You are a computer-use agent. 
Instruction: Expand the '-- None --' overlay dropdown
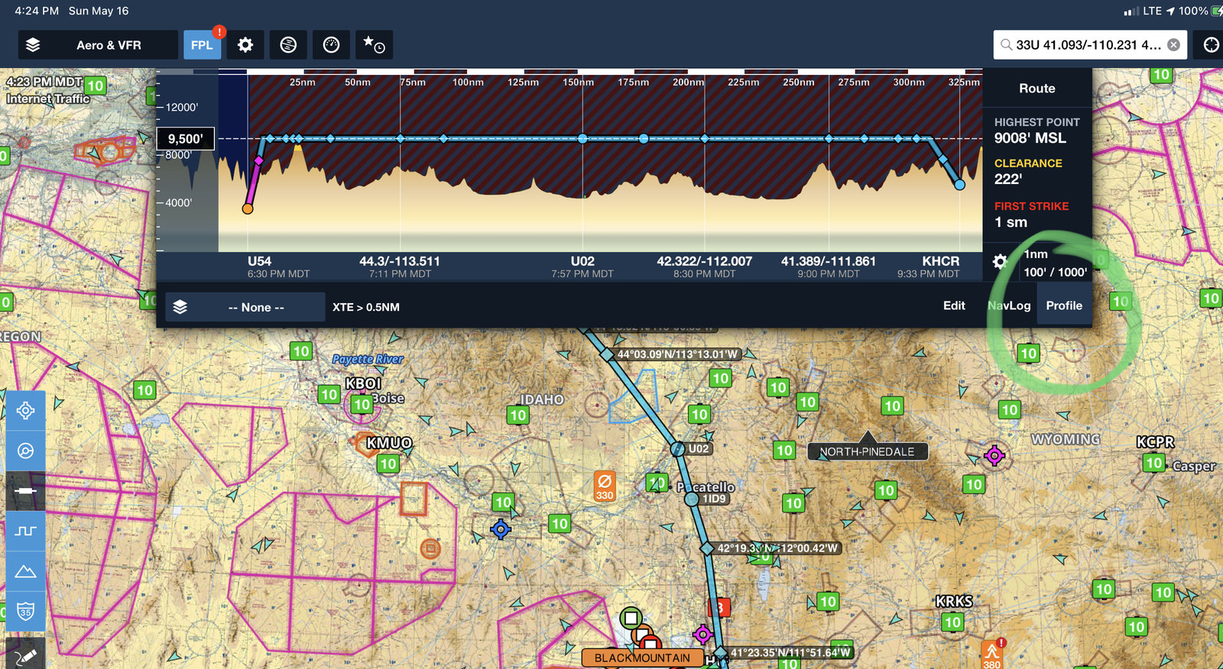[245, 307]
